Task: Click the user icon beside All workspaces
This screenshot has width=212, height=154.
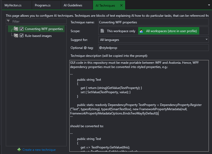Action: [x=141, y=31]
